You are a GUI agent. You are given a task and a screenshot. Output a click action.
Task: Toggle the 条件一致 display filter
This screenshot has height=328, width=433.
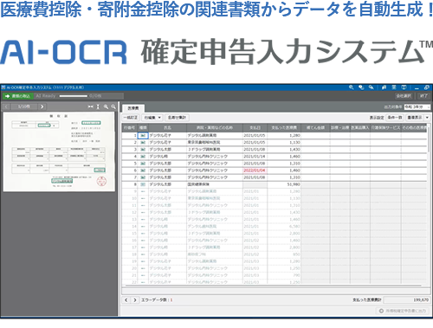pos(395,118)
